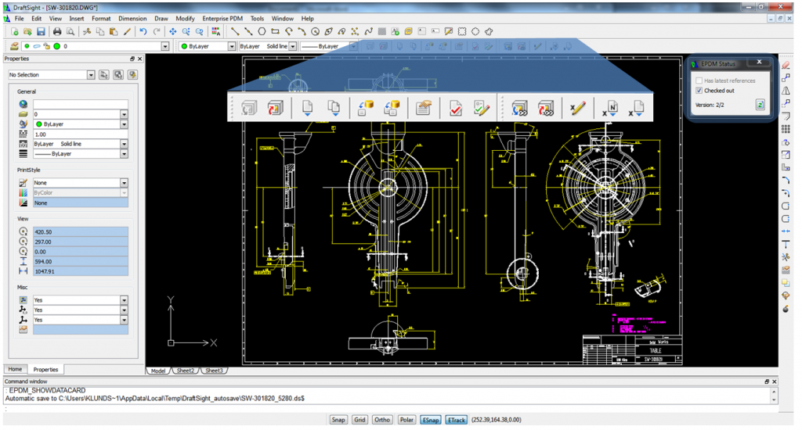Click the Save icon in the toolbar

pos(41,32)
